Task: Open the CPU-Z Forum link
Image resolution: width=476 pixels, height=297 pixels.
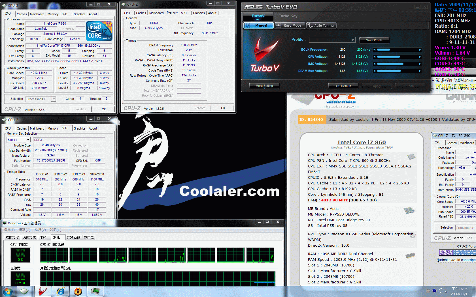Action: [x=466, y=246]
